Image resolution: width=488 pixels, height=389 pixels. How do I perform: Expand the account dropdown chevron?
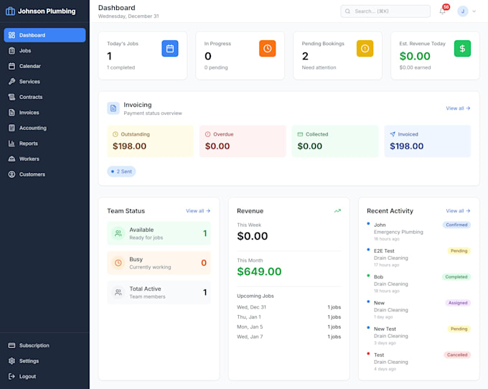[474, 11]
